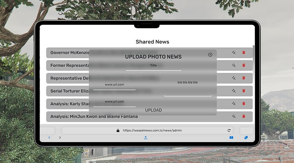Viewport: 294px width, 163px height.
Task: Open the tabs overview icon
Action: click(246, 138)
